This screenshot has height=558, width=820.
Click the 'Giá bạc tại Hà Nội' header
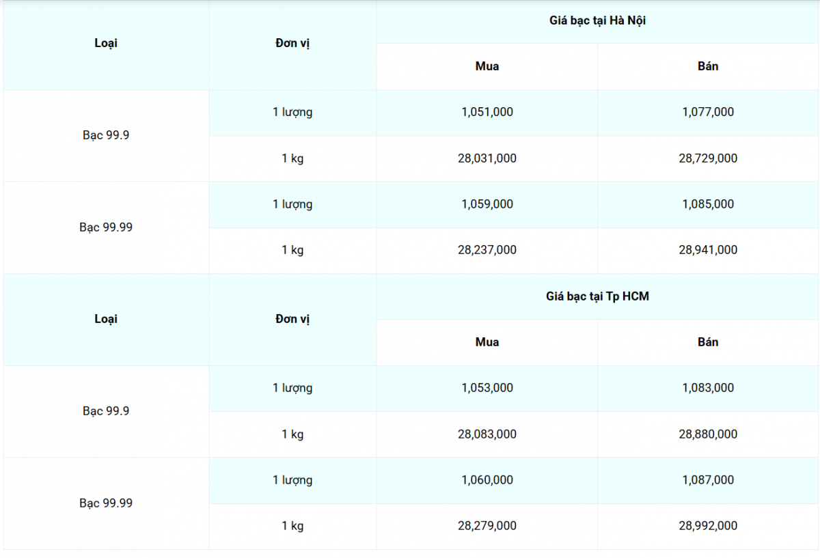(x=597, y=20)
